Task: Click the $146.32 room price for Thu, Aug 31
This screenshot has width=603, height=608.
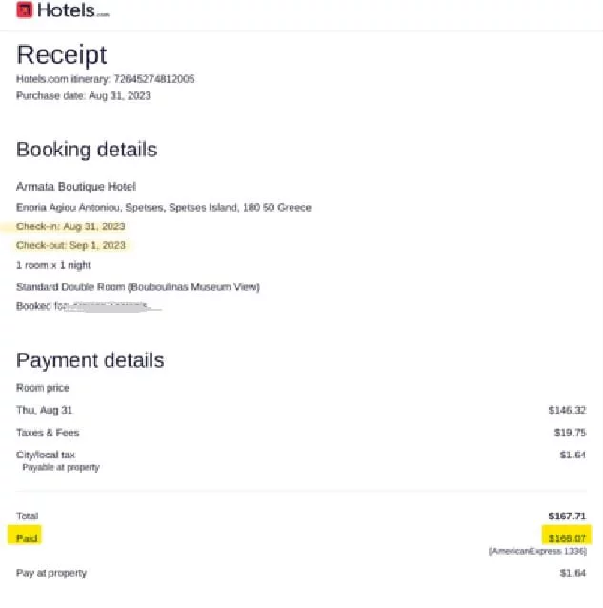Action: click(567, 411)
